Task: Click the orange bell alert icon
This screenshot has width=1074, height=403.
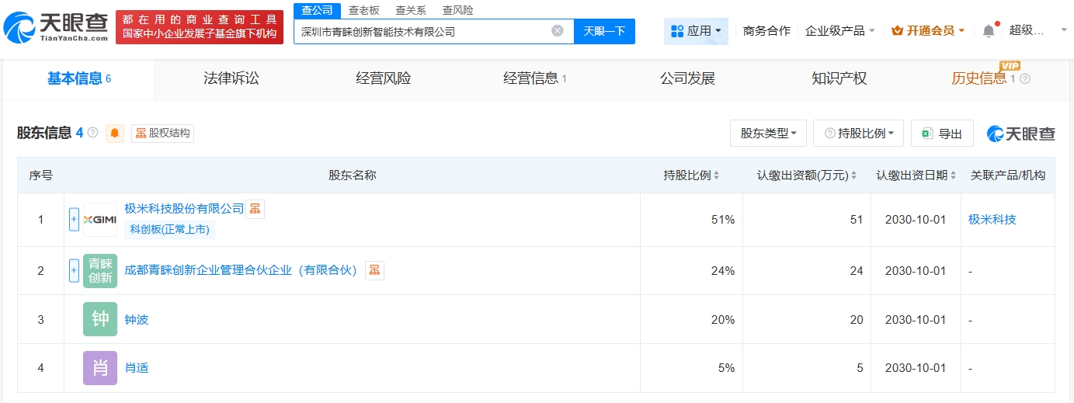Action: tap(115, 134)
